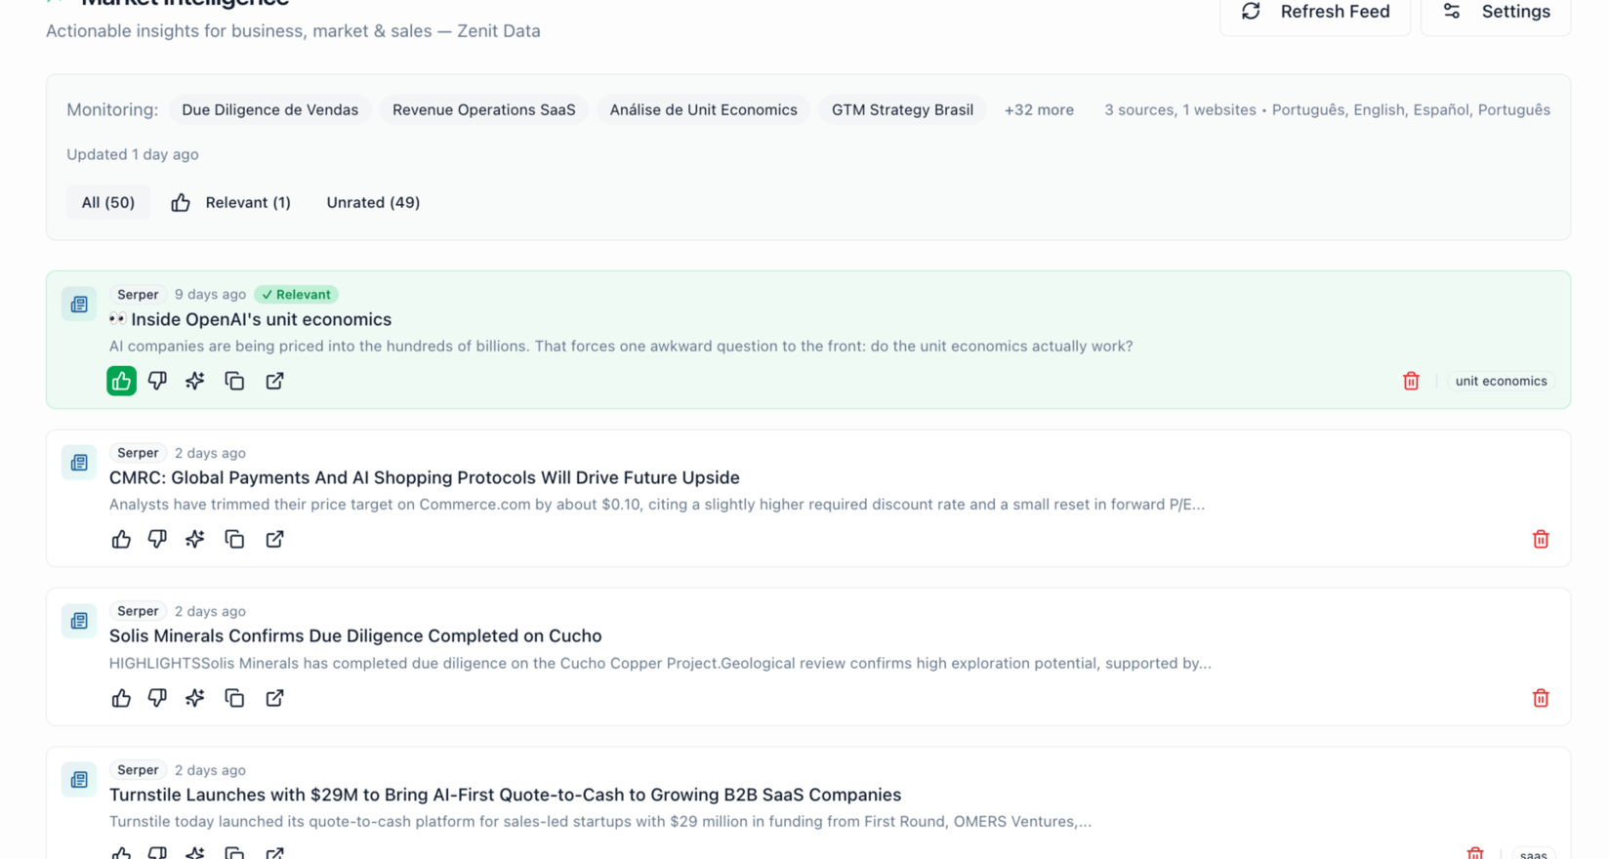This screenshot has width=1609, height=859.
Task: Click sparkle icon on Solis Minerals article
Action: tap(195, 698)
